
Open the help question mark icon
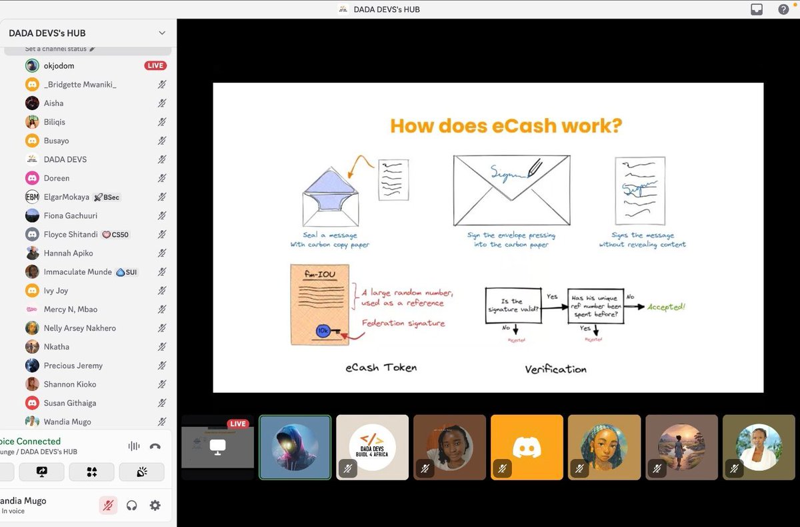click(783, 9)
